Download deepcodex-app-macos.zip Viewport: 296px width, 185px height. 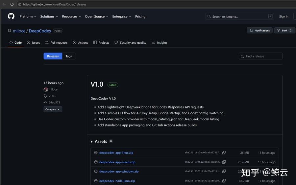click(x=117, y=162)
